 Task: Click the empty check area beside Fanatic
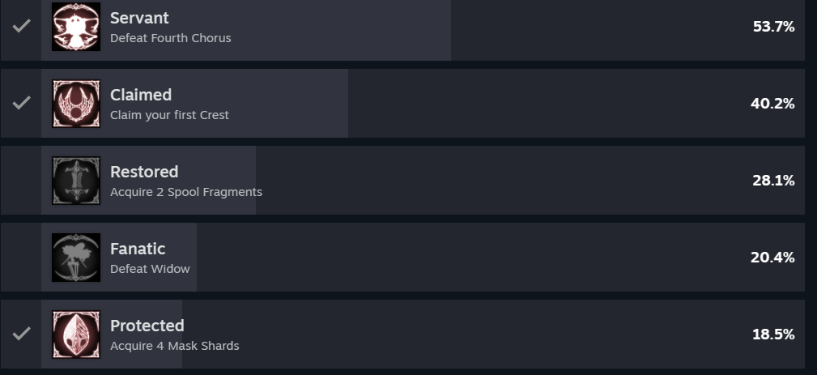pos(21,257)
